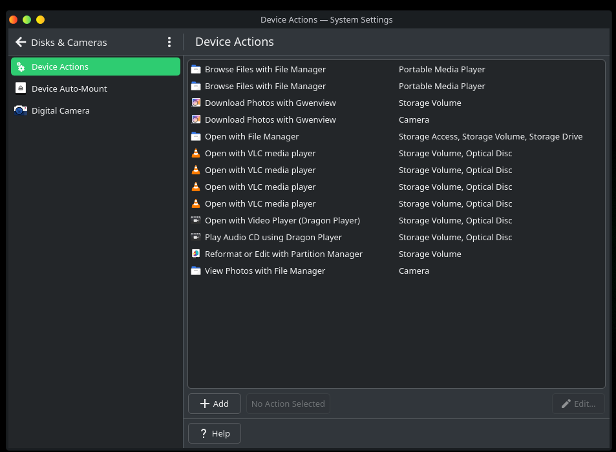Click the Help button
The image size is (616, 452).
(x=215, y=433)
